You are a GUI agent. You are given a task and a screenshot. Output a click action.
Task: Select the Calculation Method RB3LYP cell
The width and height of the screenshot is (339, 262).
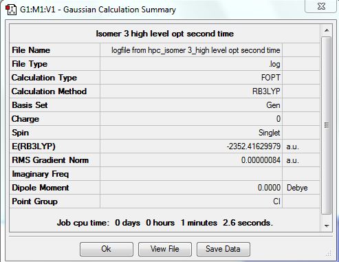tap(191, 91)
